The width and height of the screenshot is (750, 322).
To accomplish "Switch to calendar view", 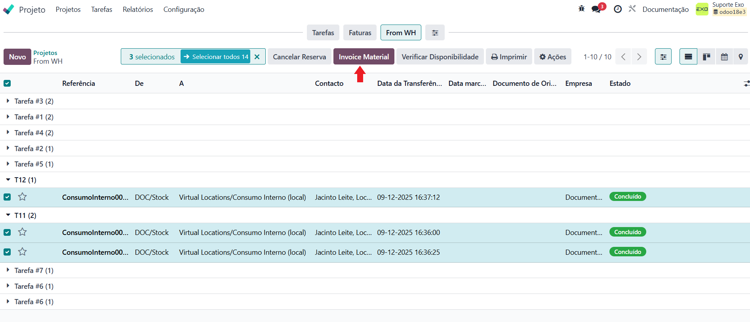I will (724, 57).
